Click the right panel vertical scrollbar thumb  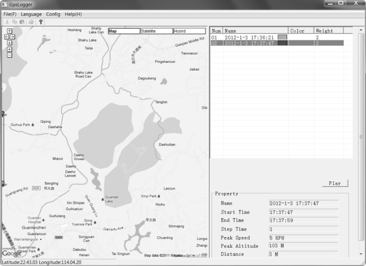(x=361, y=137)
